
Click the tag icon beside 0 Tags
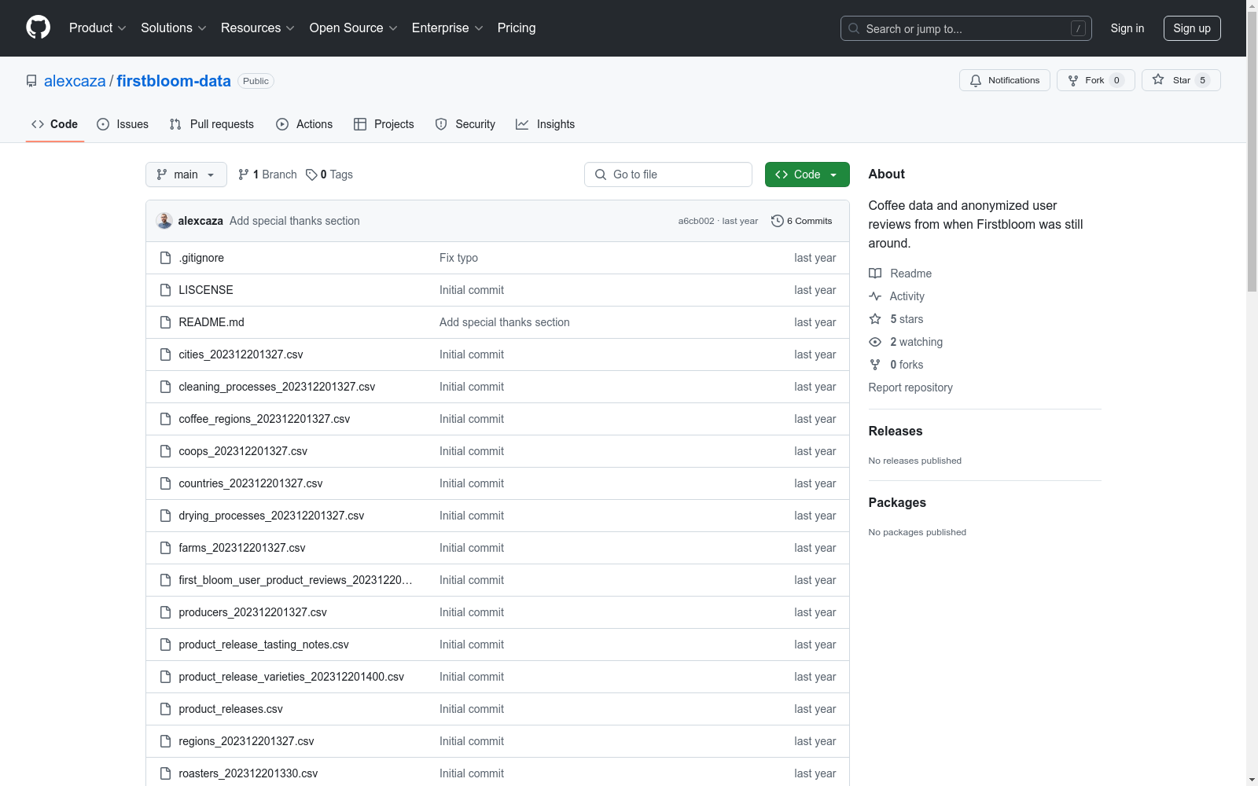[x=311, y=174]
